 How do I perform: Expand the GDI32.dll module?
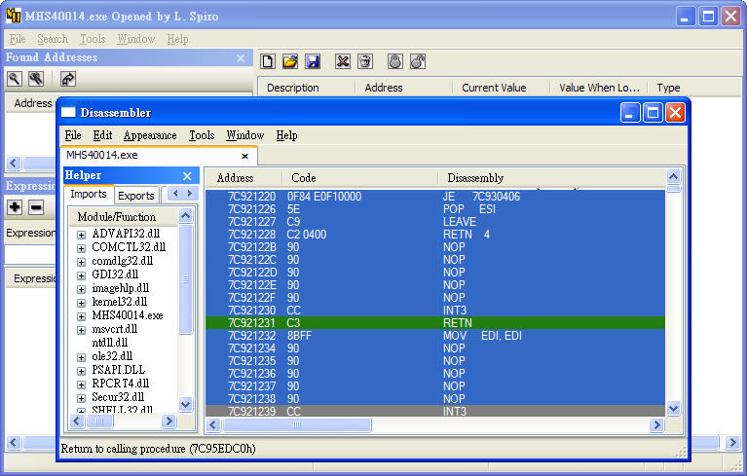point(81,275)
